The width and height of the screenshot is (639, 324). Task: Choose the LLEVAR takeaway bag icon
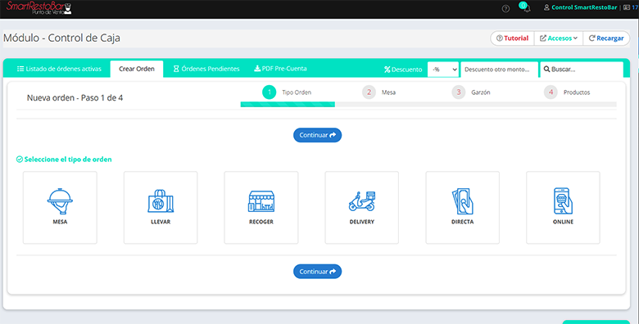point(161,201)
